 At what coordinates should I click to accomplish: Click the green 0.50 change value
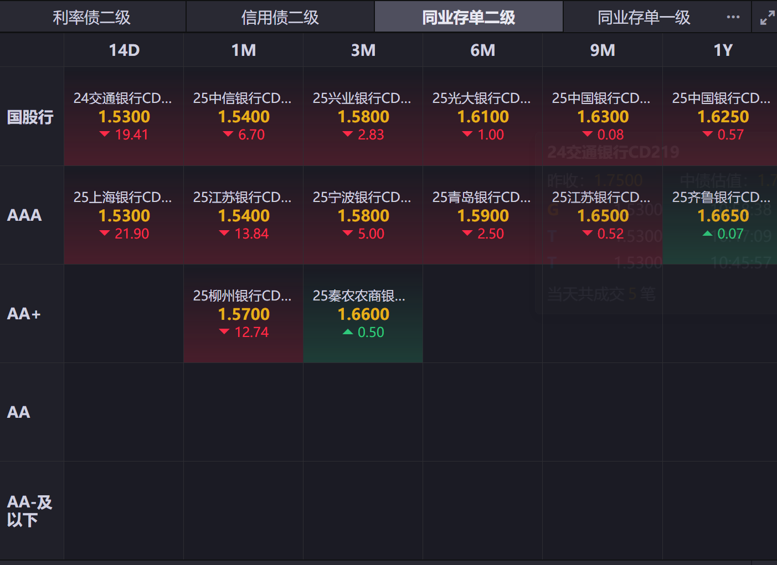[371, 332]
